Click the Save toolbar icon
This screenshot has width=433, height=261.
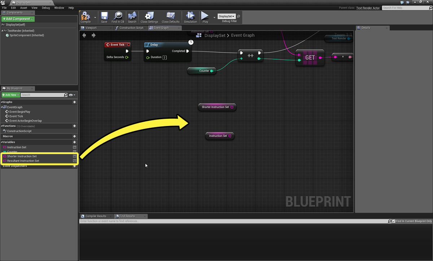click(x=104, y=17)
